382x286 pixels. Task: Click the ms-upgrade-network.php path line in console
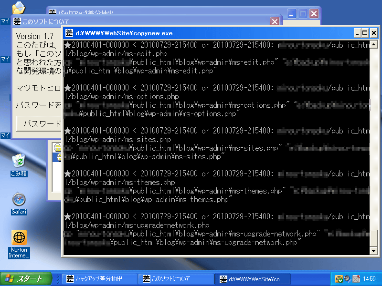[x=137, y=225]
